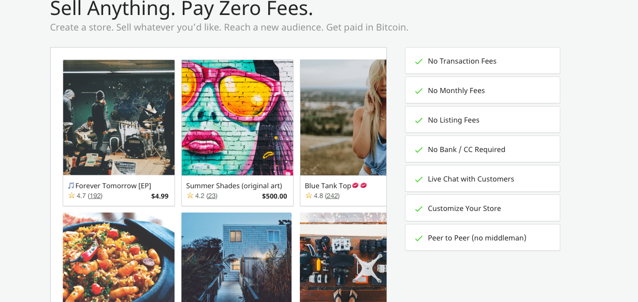Viewport: 638px width, 302px height.
Task: Click the Live Chat with Customers checkmark
Action: click(419, 179)
